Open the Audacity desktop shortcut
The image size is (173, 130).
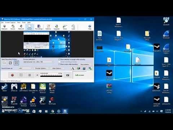click(x=33, y=101)
